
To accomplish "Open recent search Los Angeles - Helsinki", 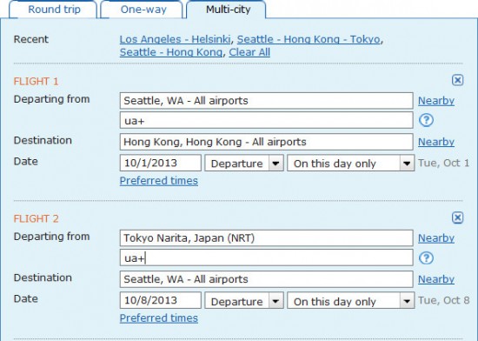I will pos(175,39).
